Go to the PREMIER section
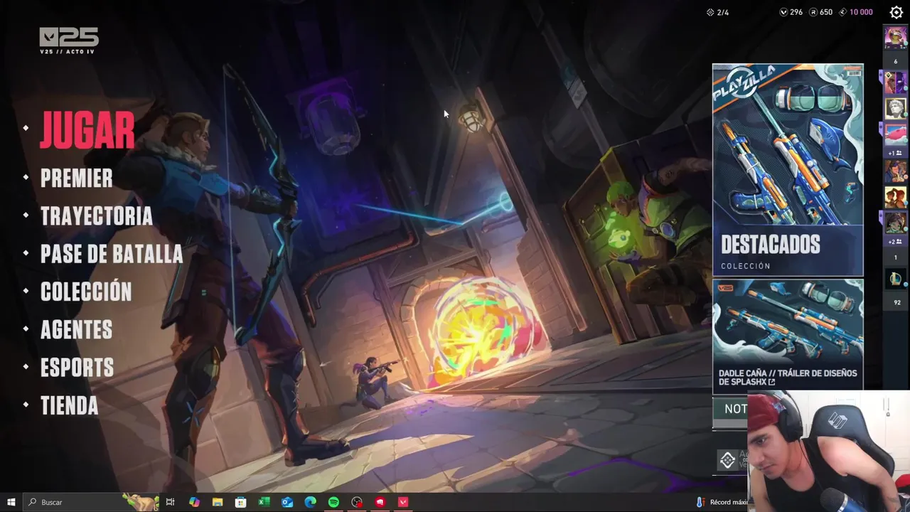The width and height of the screenshot is (910, 512). click(x=76, y=178)
